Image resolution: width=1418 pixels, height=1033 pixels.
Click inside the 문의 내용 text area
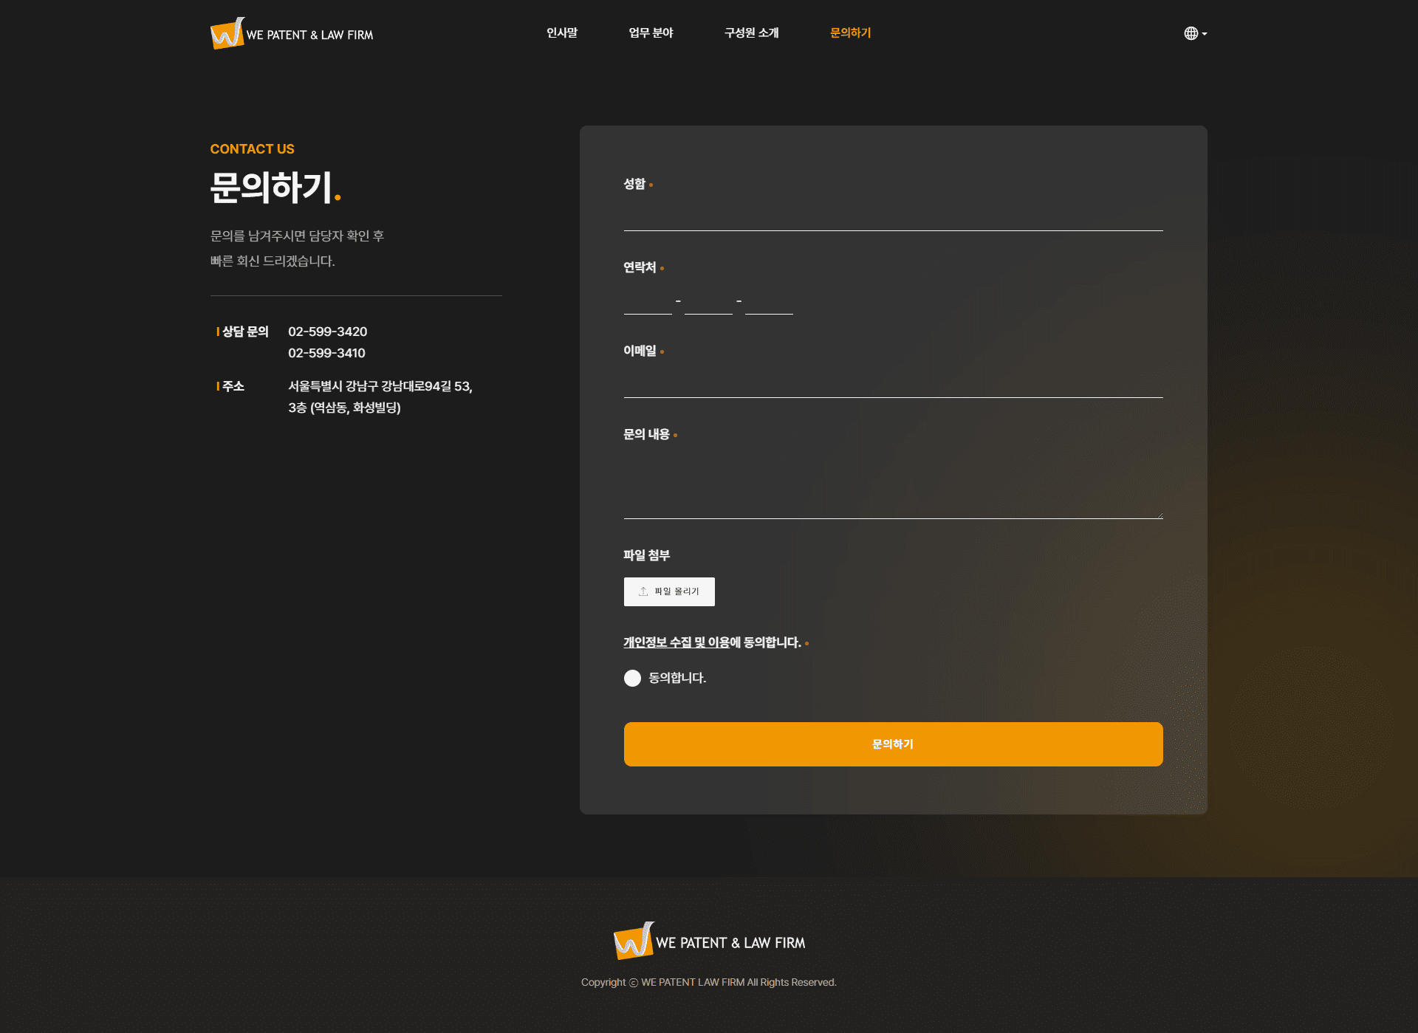pos(893,486)
